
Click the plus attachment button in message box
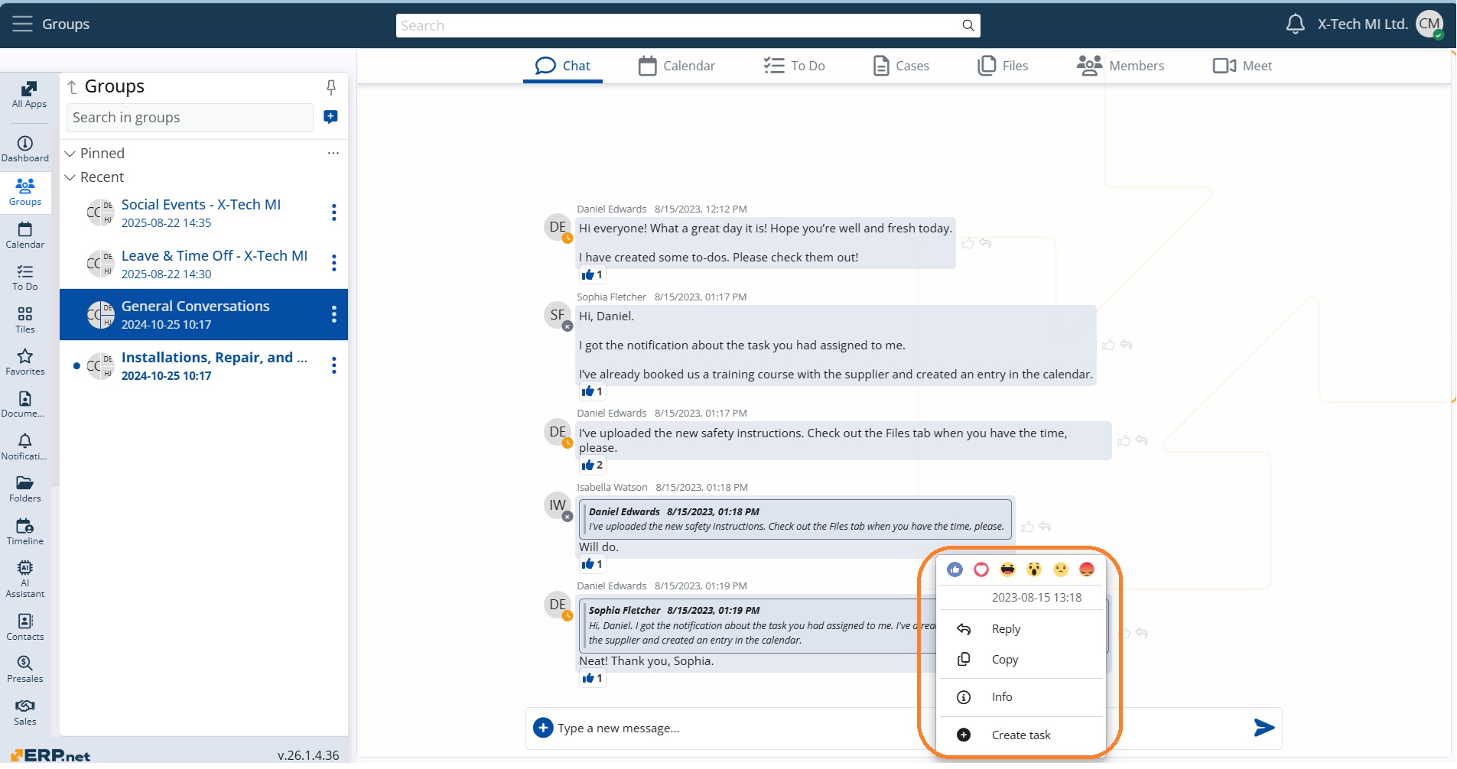[543, 728]
